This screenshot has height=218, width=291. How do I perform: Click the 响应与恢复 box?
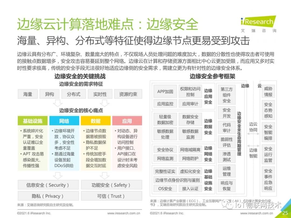[227, 186]
